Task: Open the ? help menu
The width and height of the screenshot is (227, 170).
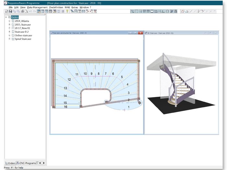Action: click(x=90, y=7)
